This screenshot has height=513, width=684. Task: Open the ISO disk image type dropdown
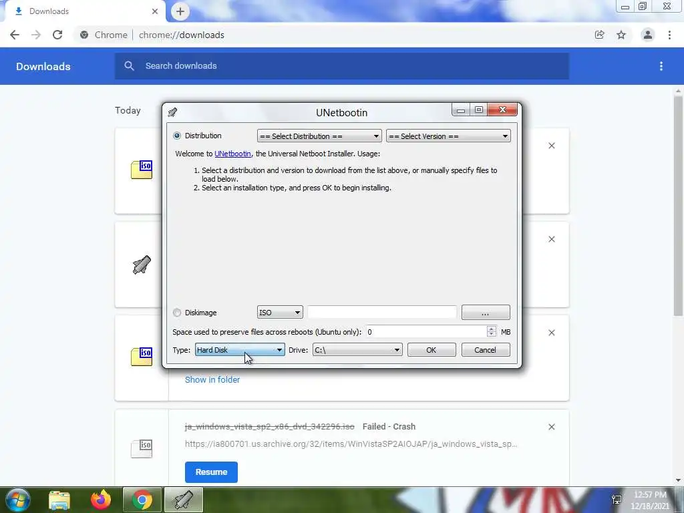pyautogui.click(x=280, y=313)
